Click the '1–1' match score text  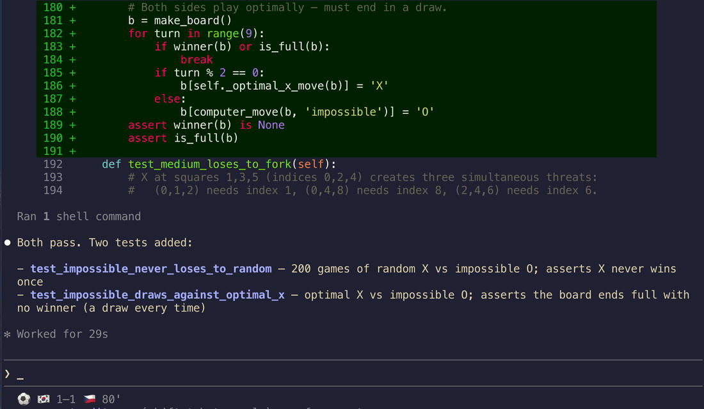click(x=66, y=399)
